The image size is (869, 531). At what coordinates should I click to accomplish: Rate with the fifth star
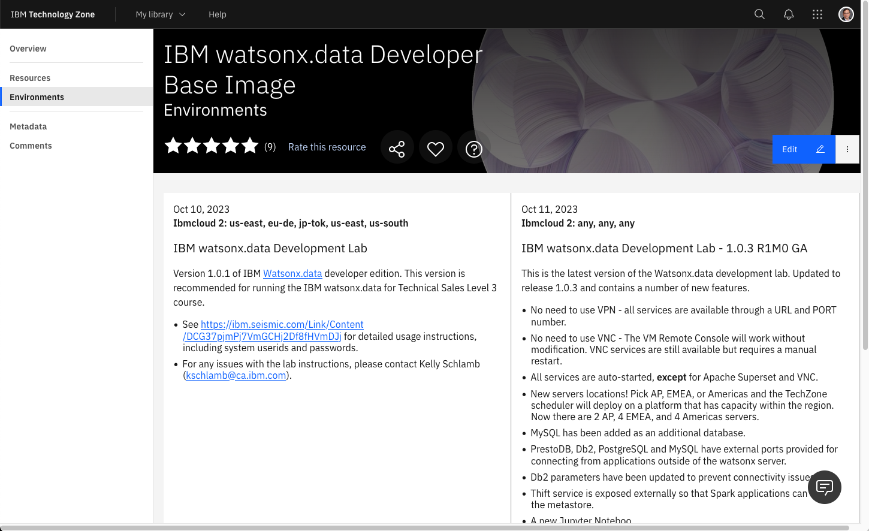point(250,146)
